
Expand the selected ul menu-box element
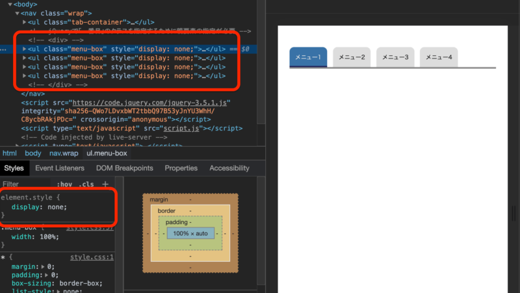pyautogui.click(x=24, y=49)
